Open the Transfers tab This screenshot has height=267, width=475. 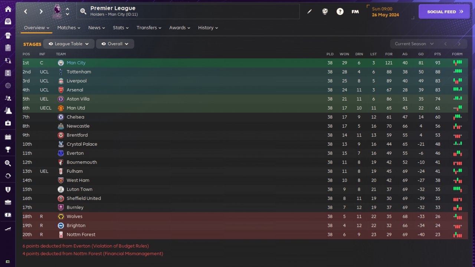coord(148,28)
